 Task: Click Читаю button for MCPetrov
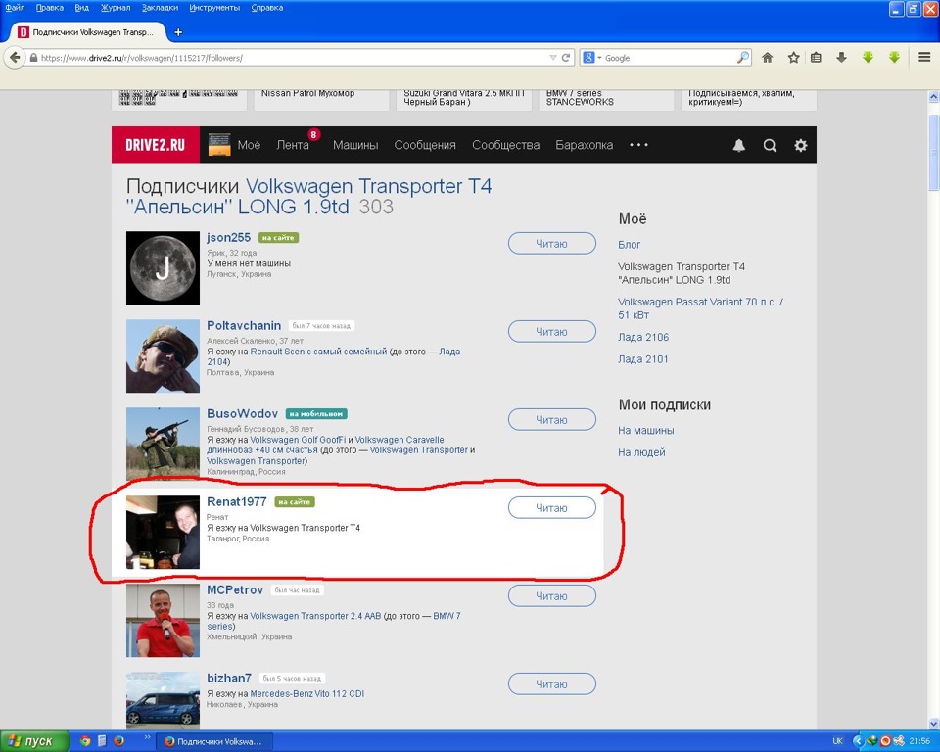[x=552, y=596]
